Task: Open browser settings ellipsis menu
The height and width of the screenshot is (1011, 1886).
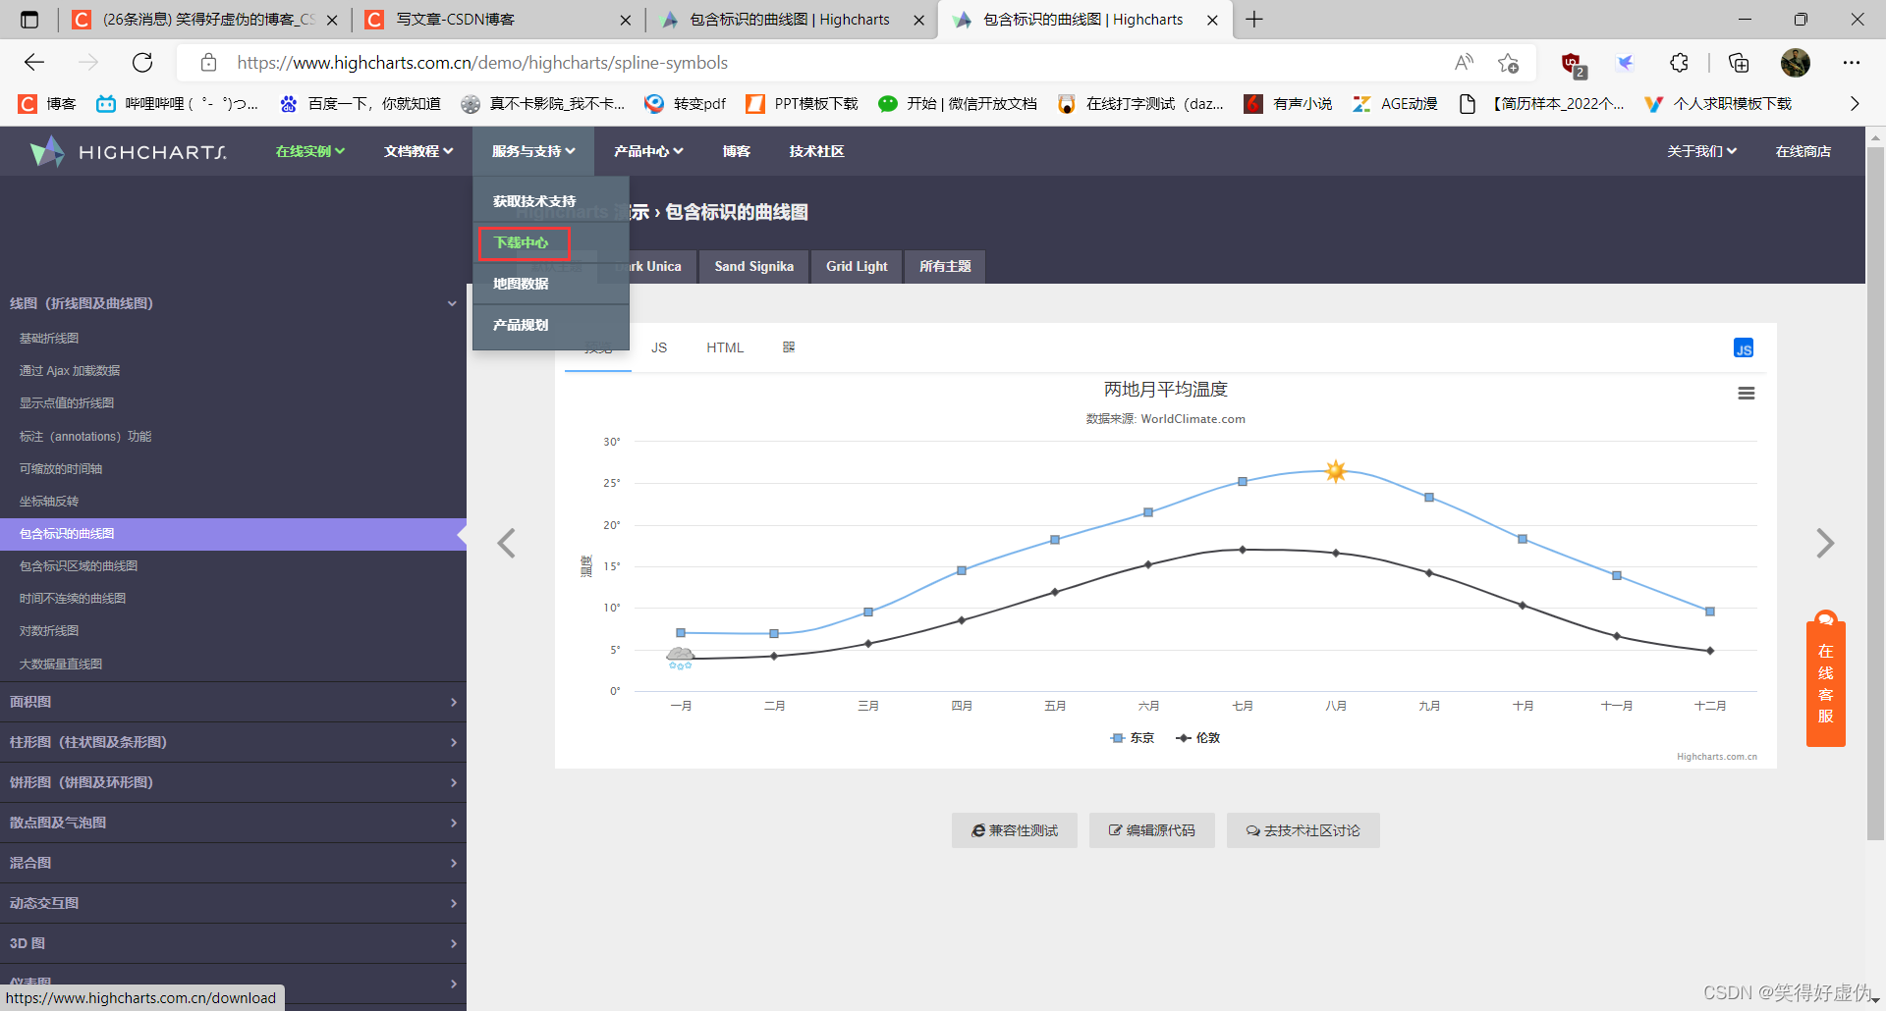Action: coord(1852,63)
